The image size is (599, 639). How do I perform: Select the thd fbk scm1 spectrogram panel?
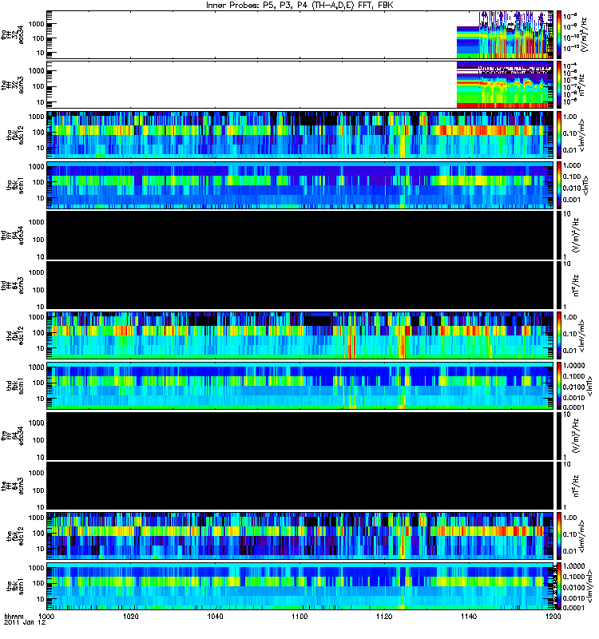point(300,386)
